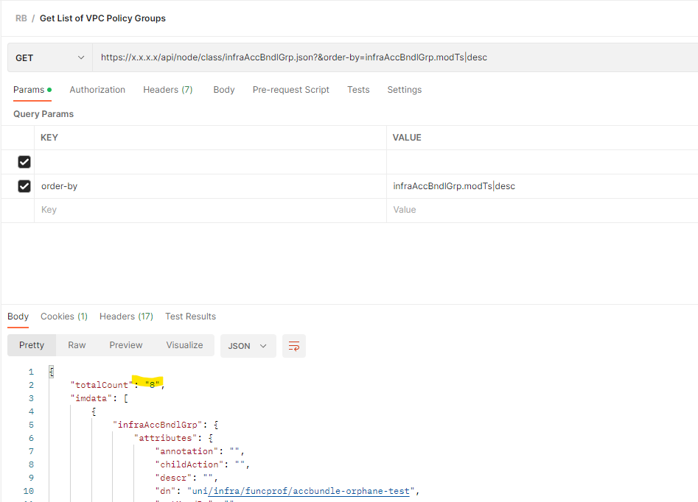Click the VALUE column header
Screen dimensions: 698x502
(x=407, y=138)
